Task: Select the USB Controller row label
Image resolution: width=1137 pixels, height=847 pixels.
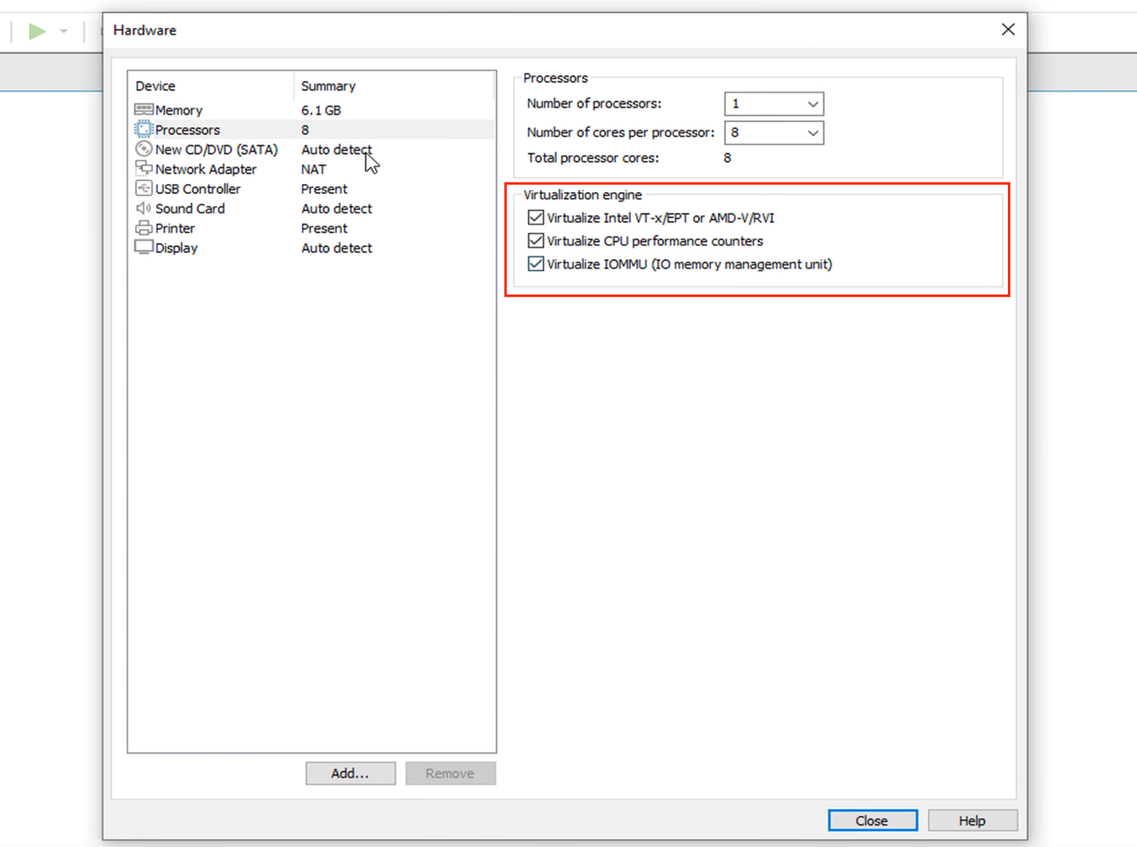Action: [198, 189]
